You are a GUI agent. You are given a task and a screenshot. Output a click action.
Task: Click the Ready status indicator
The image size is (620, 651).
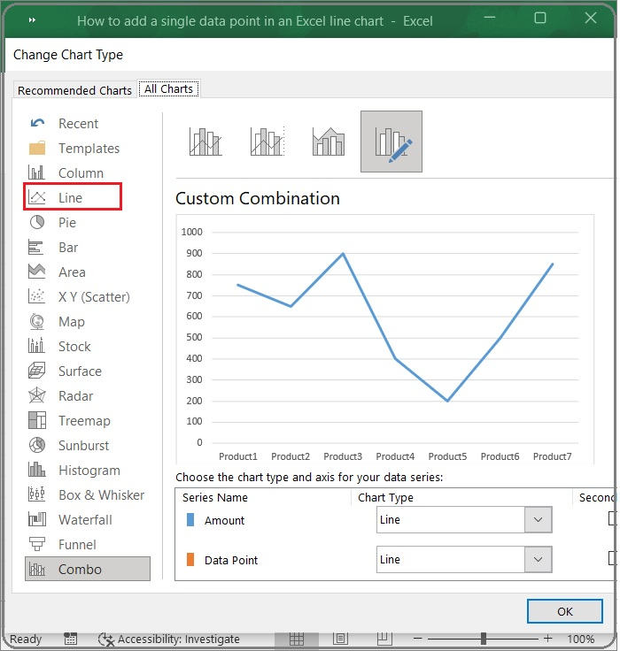pos(26,639)
